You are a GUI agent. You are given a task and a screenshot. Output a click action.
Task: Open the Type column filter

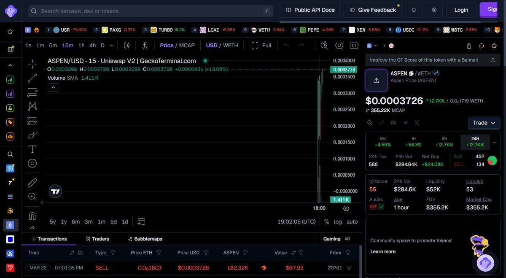click(113, 253)
